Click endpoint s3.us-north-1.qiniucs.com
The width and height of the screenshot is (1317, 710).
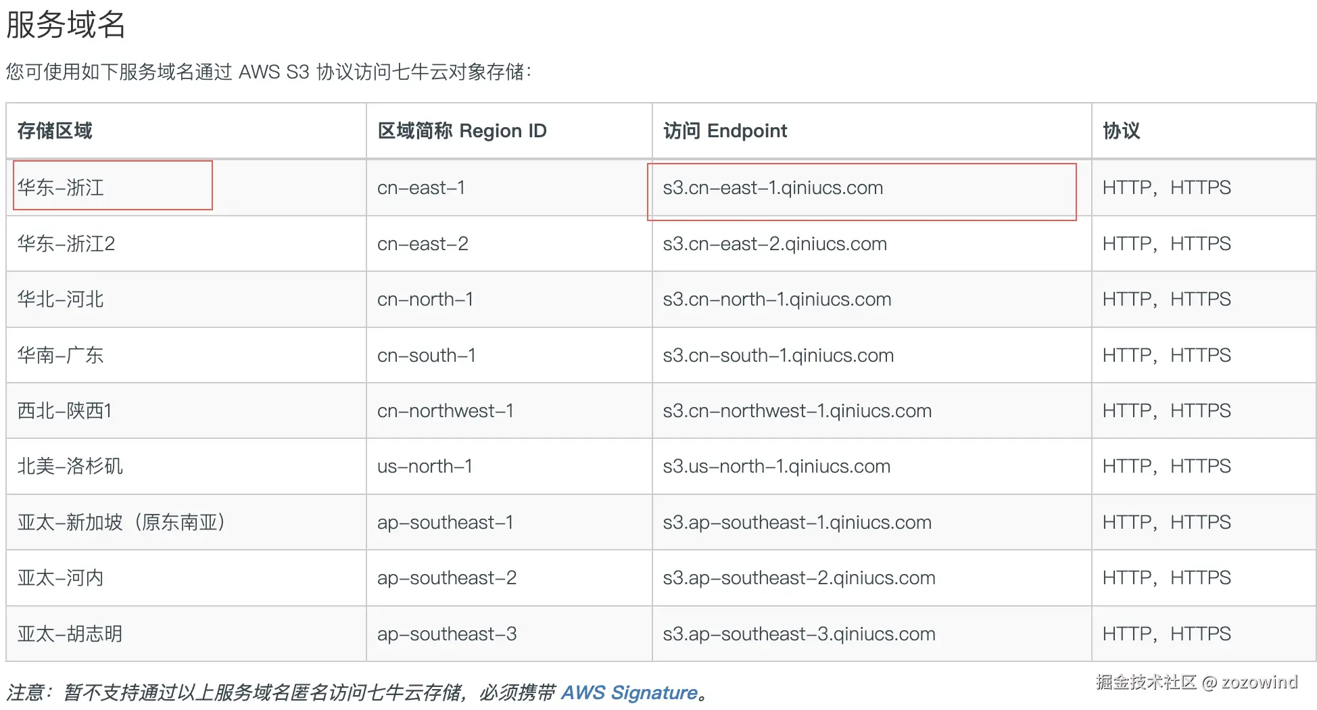[x=777, y=466]
